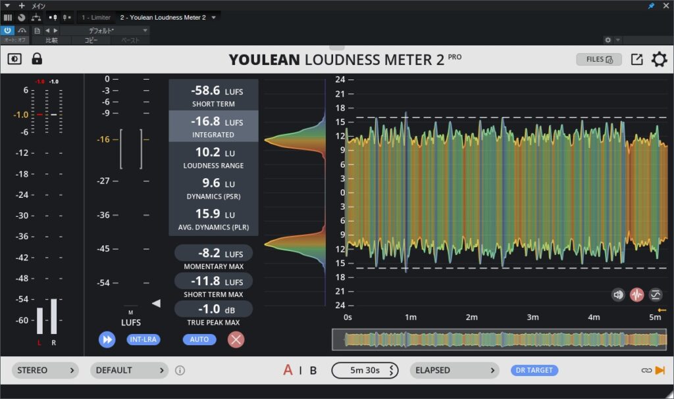Go to next preset arrow
This screenshot has height=399, width=674.
coord(55,30)
